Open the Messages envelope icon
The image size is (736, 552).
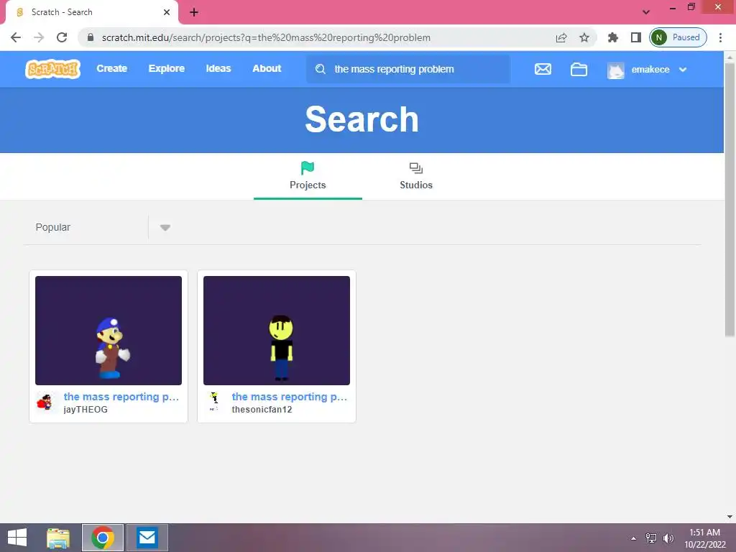[x=543, y=70]
